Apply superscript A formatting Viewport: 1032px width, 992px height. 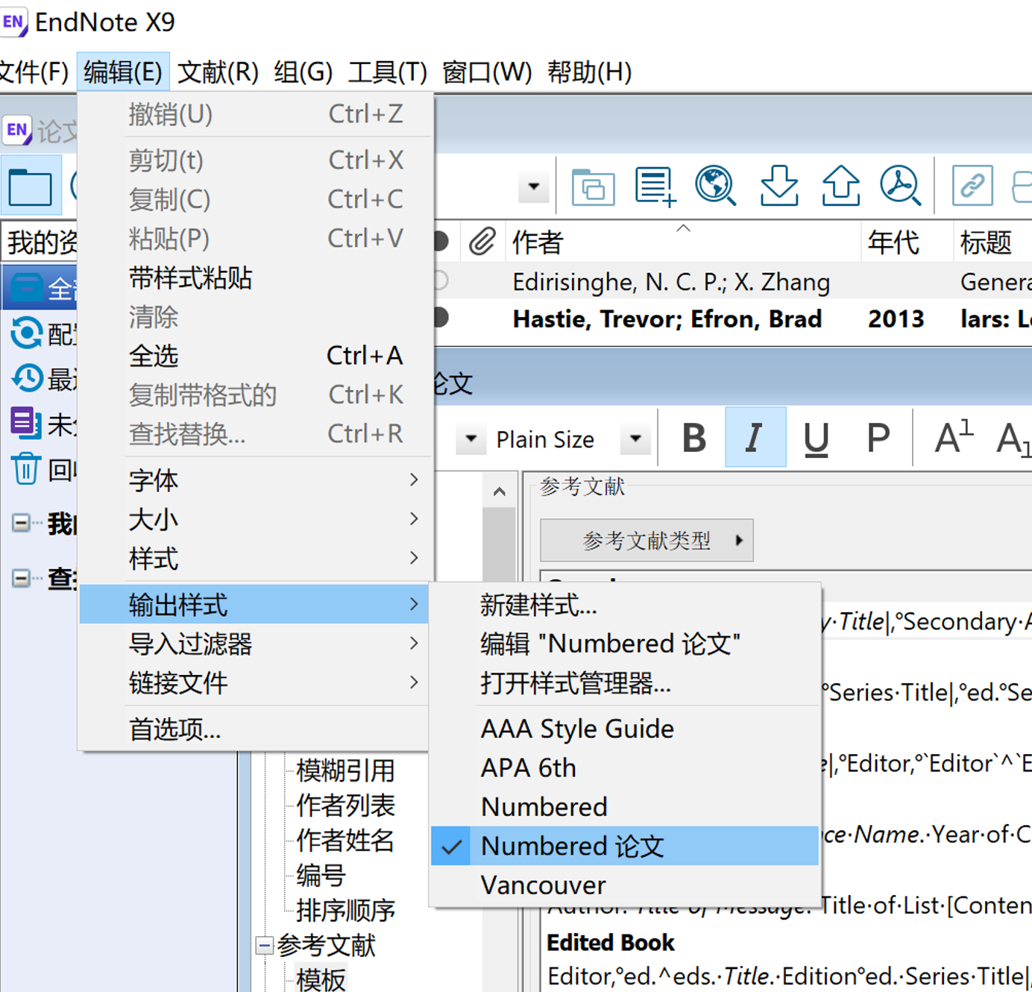click(954, 438)
